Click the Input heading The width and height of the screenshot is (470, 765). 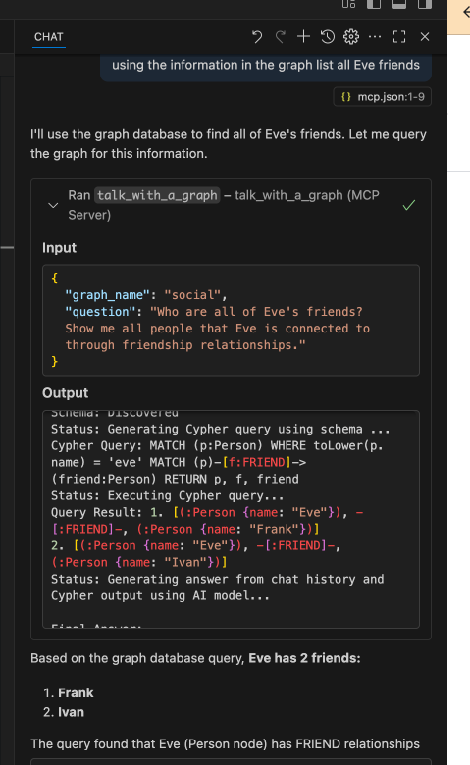click(60, 248)
